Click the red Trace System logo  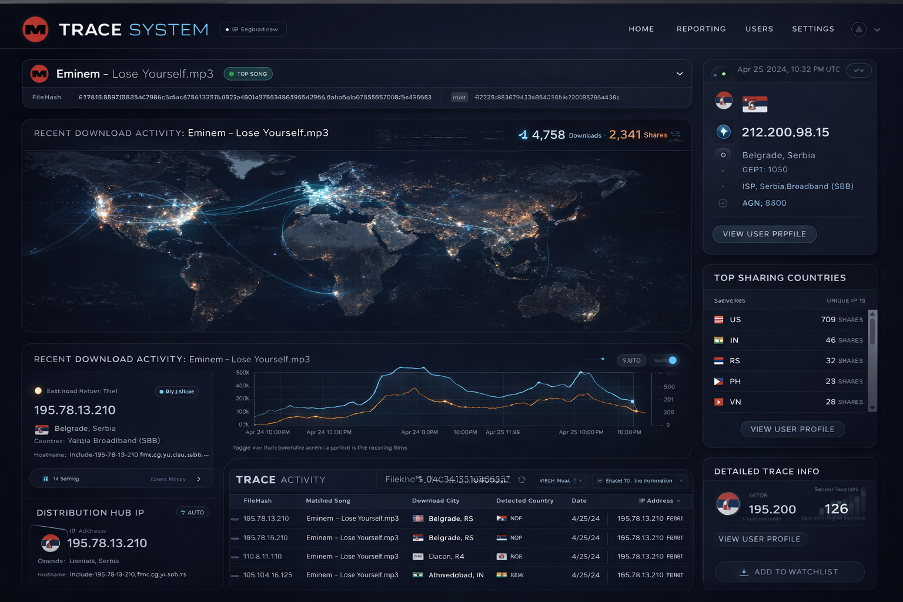[x=35, y=29]
